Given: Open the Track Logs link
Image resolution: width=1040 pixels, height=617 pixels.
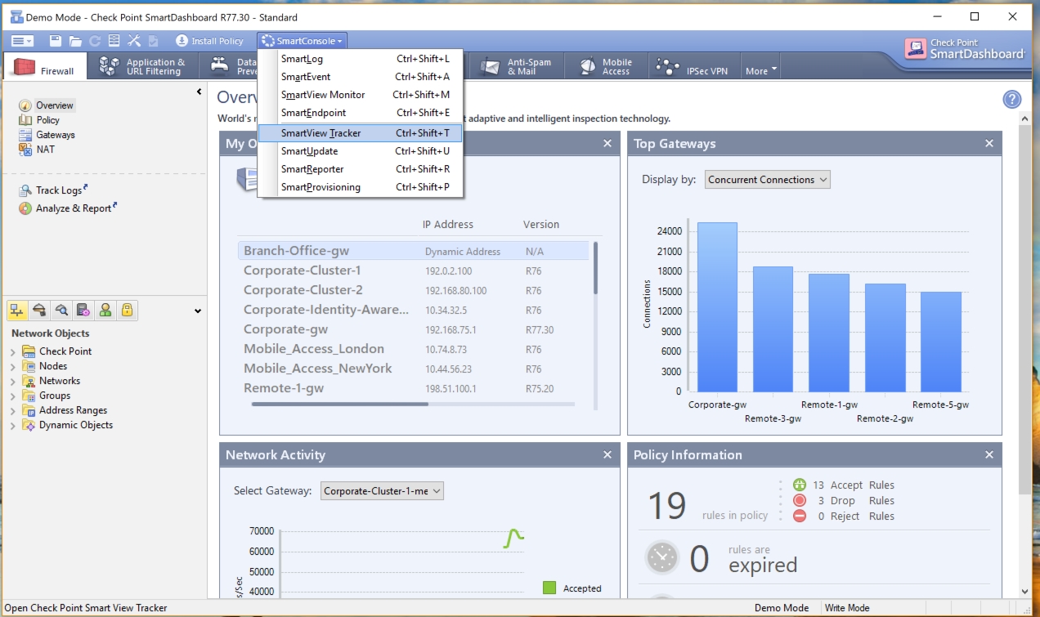Looking at the screenshot, I should [x=59, y=190].
